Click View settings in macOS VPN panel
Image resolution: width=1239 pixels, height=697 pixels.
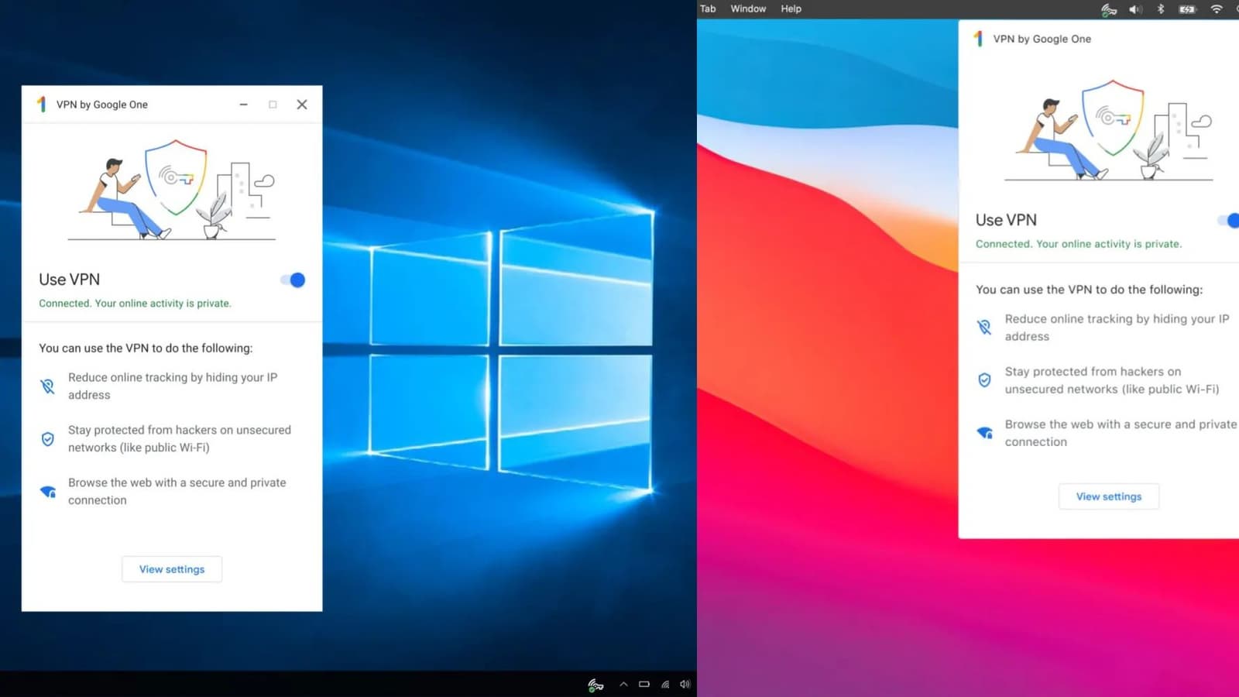[x=1109, y=496]
